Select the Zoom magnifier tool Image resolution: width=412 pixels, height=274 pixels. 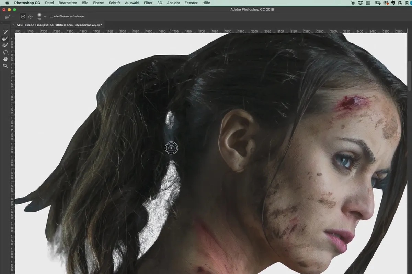click(x=5, y=66)
